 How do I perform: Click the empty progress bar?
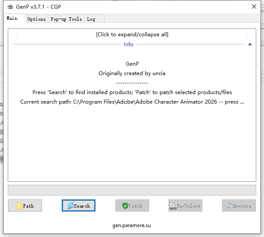(132, 190)
